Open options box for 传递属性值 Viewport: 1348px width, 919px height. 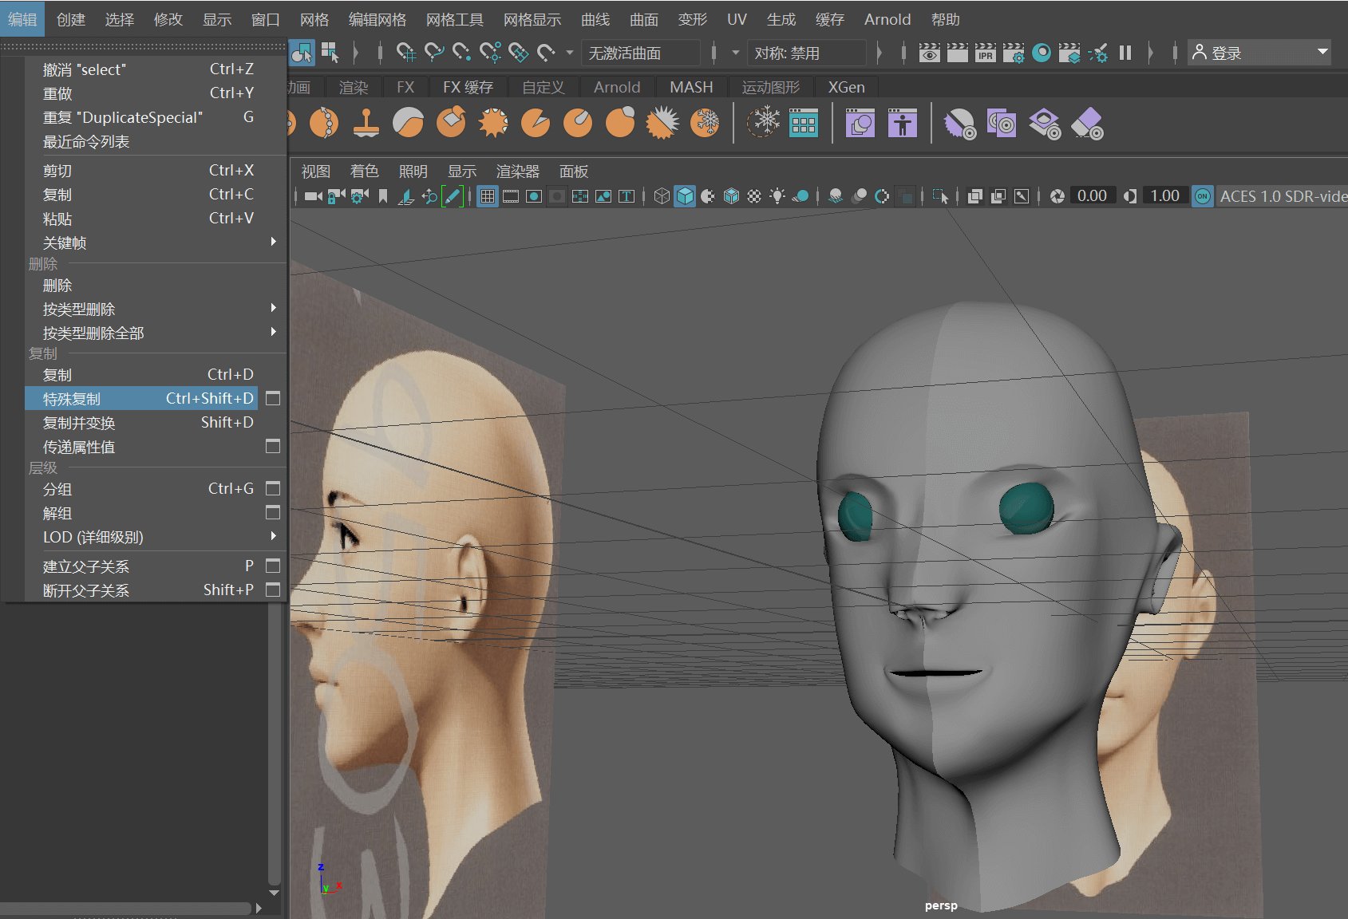(x=273, y=446)
